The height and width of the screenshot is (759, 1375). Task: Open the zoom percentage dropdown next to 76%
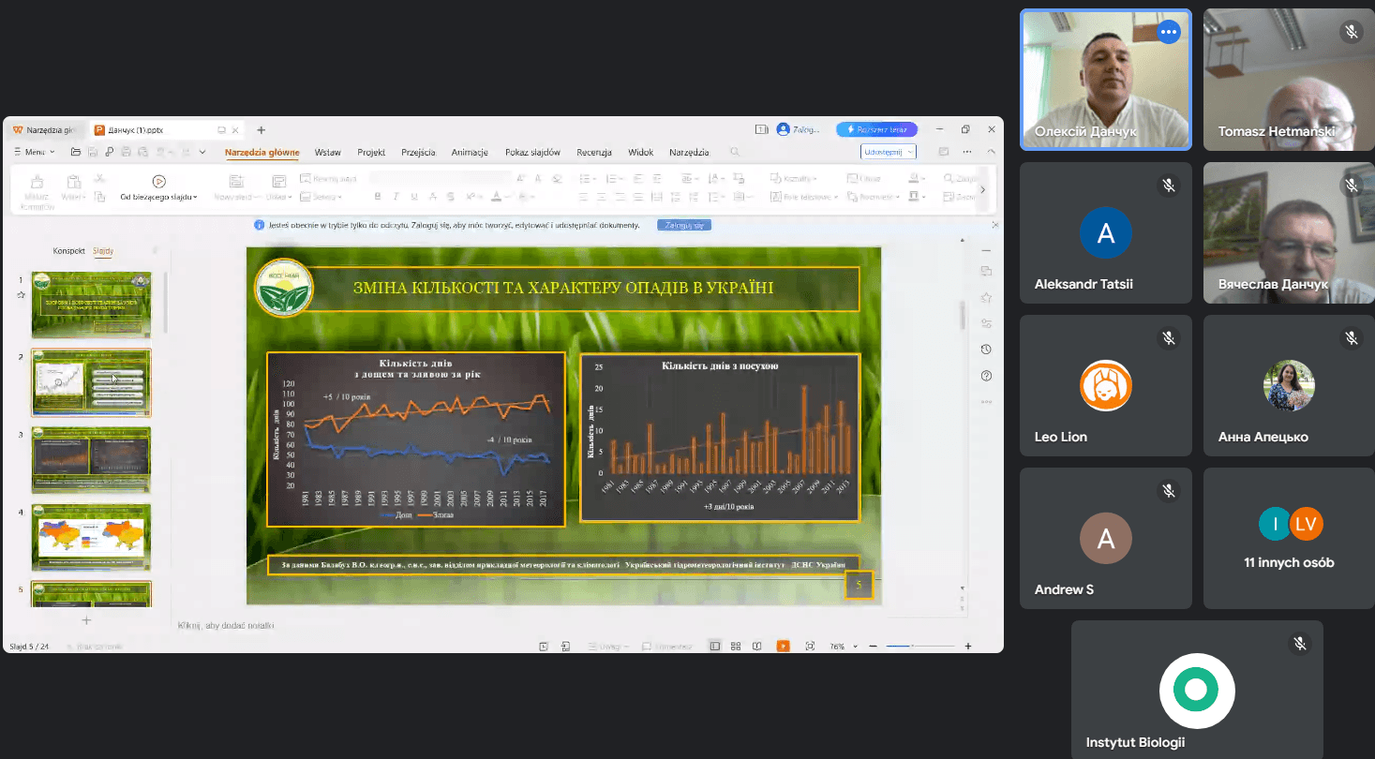[855, 647]
